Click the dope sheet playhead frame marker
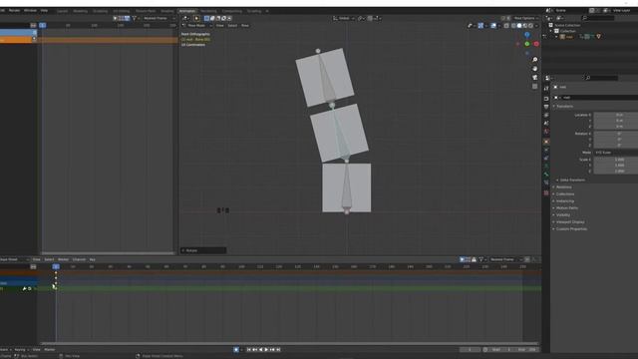The image size is (638, 359). pos(56,266)
